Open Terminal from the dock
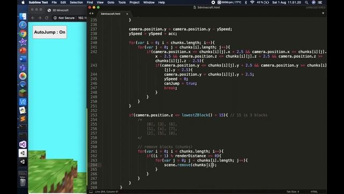The image size is (344, 194). 23,127
